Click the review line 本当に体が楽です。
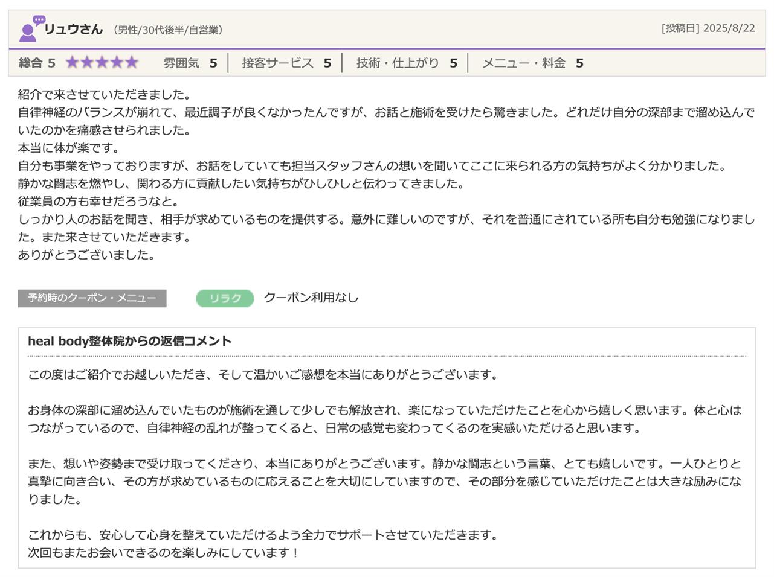This screenshot has width=774, height=577. click(x=69, y=148)
